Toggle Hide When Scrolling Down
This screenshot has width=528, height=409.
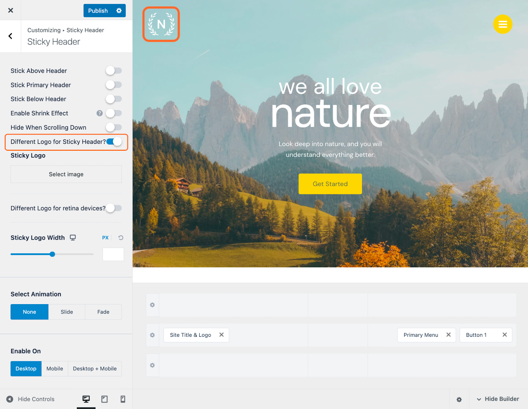click(x=114, y=127)
